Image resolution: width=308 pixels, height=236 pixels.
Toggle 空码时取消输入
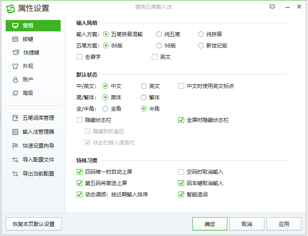coord(181,172)
